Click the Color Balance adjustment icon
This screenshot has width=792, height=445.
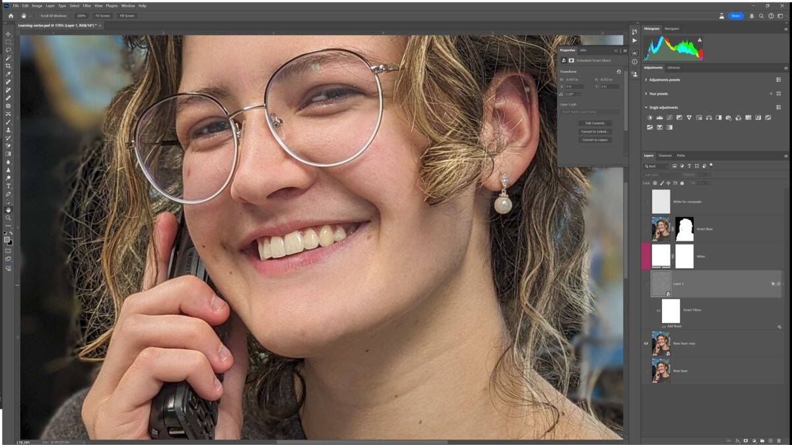[x=709, y=118]
